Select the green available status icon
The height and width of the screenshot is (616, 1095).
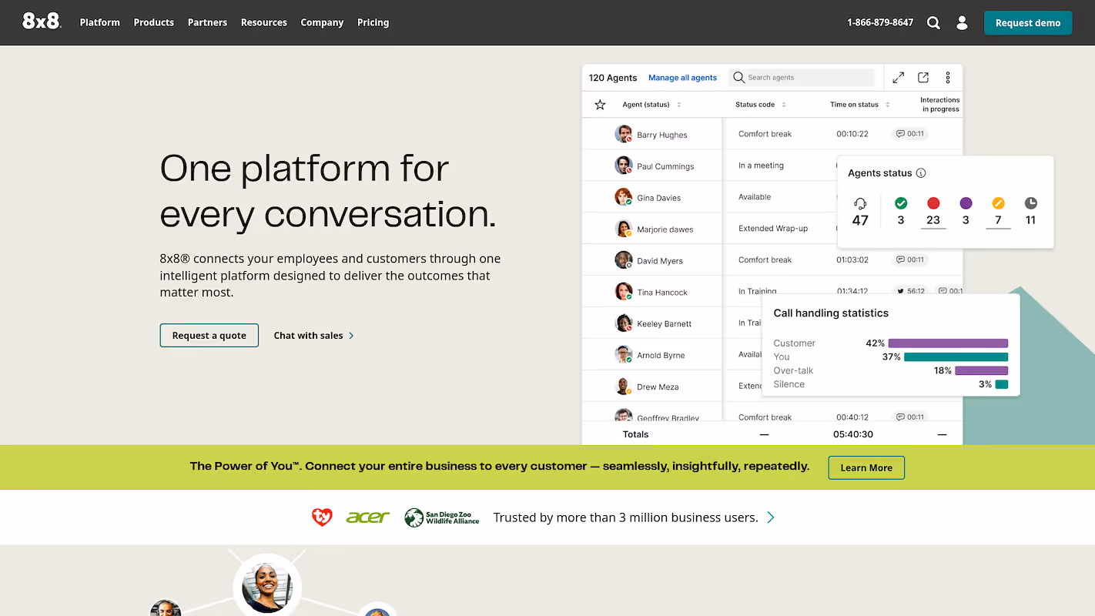(901, 203)
